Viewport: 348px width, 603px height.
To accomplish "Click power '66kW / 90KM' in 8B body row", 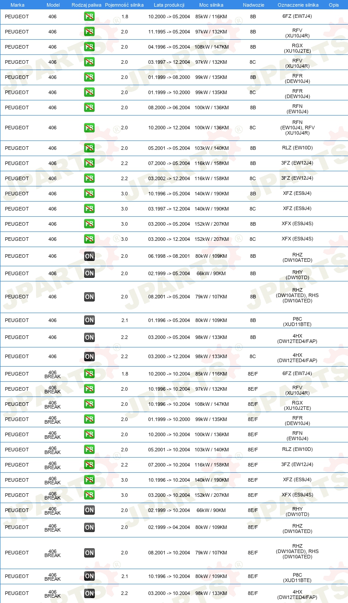I will pos(211,273).
